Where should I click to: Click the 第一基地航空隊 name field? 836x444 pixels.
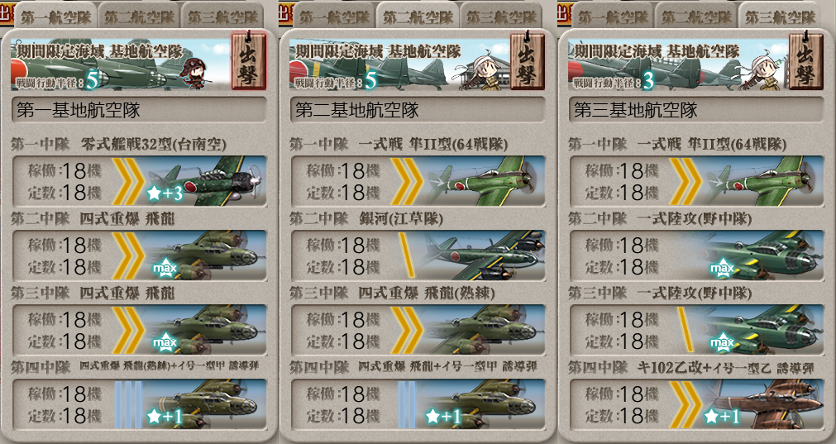[139, 110]
